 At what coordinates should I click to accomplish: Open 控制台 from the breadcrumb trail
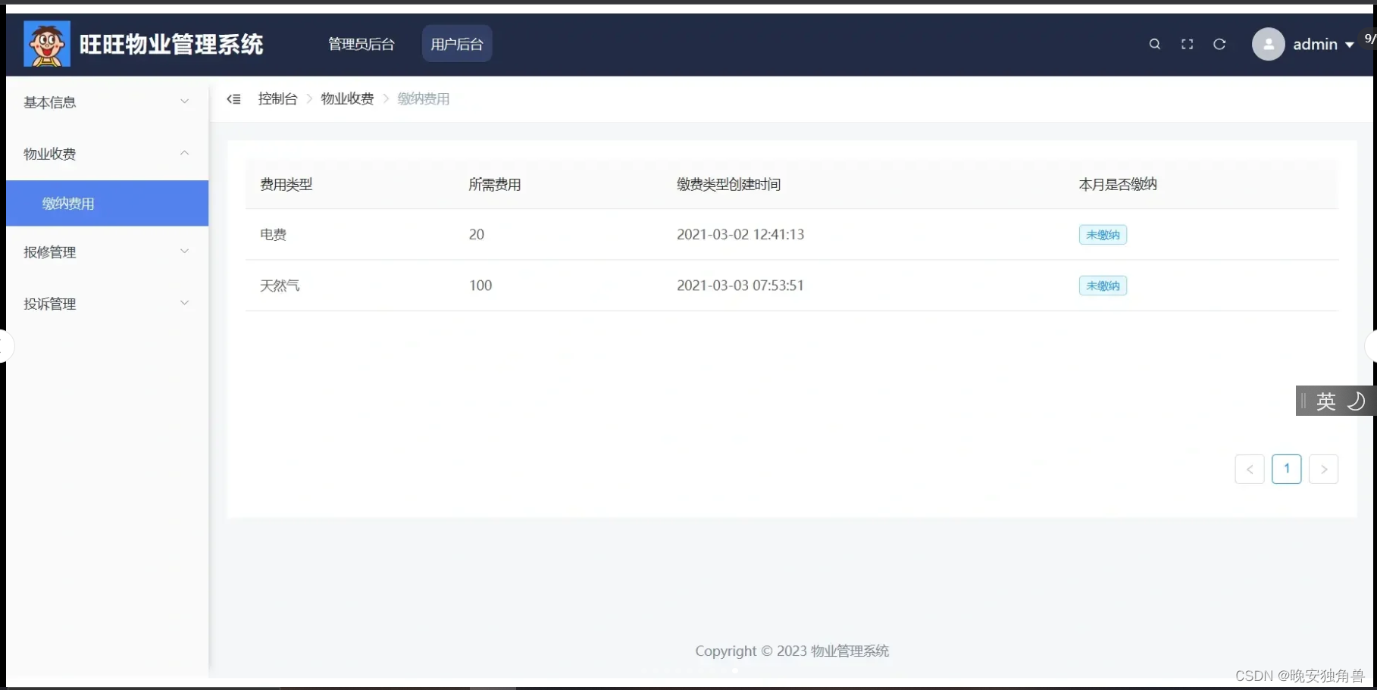[x=277, y=98]
